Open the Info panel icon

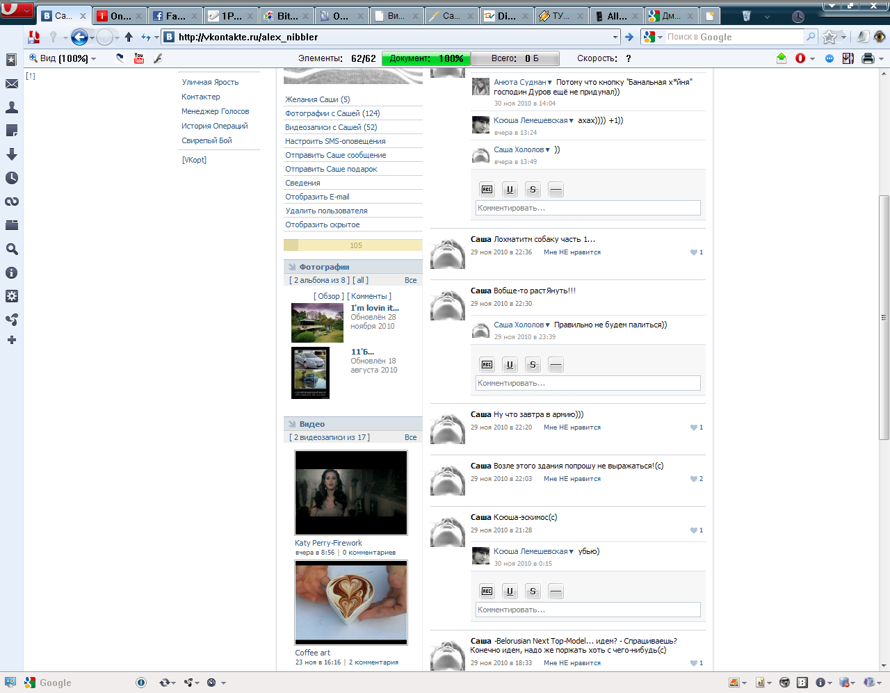pyautogui.click(x=12, y=272)
